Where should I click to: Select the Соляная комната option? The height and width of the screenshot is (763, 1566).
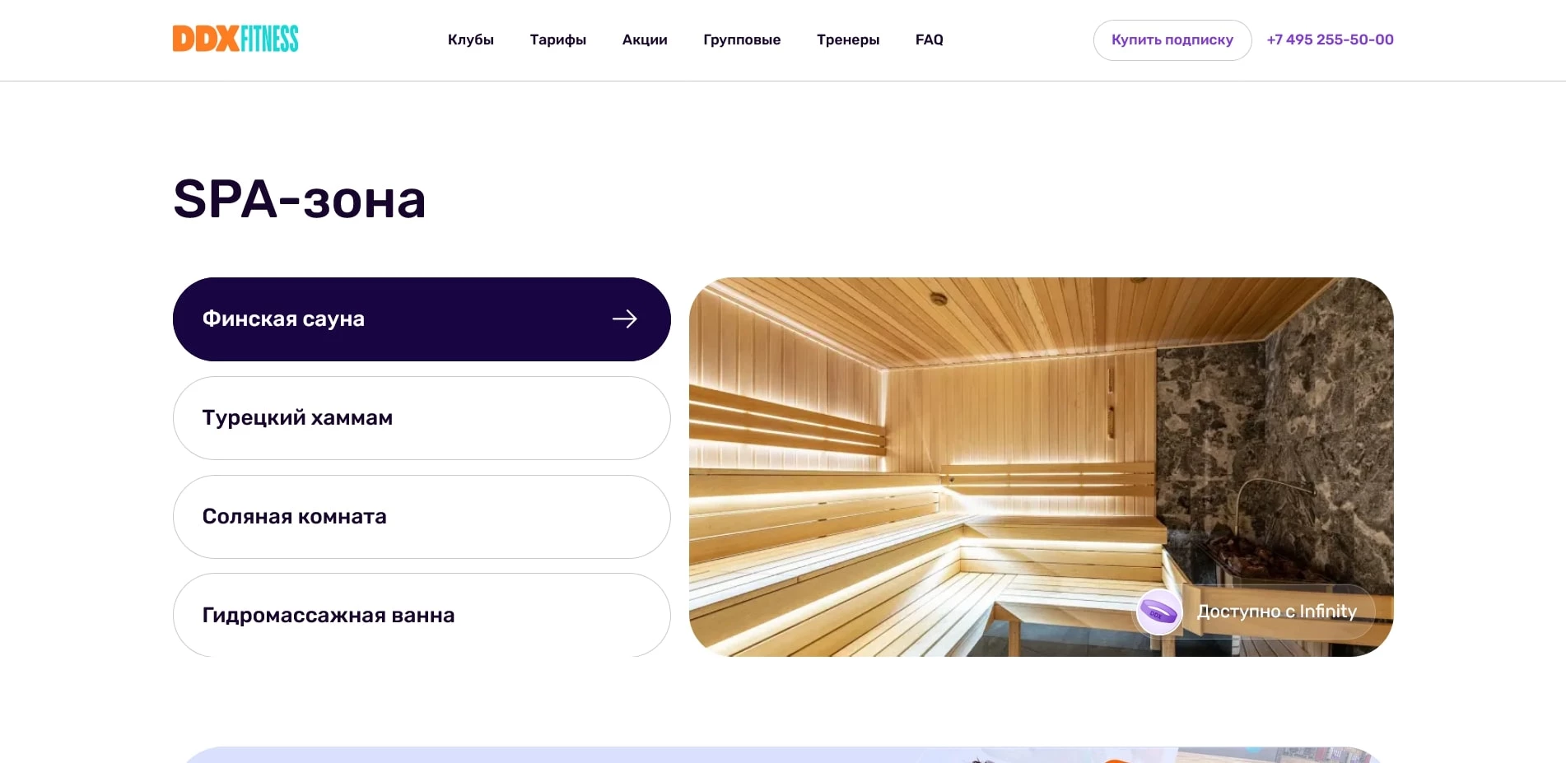click(x=421, y=516)
